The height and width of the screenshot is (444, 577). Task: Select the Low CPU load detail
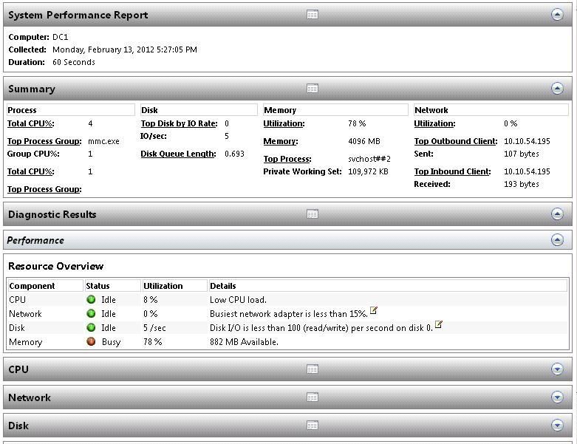238,300
